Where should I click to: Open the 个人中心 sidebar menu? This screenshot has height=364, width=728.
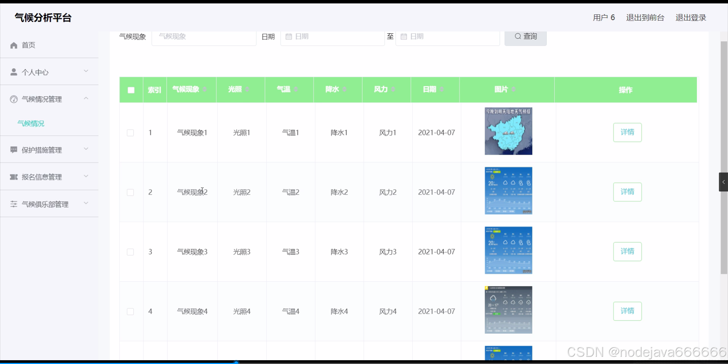(49, 72)
